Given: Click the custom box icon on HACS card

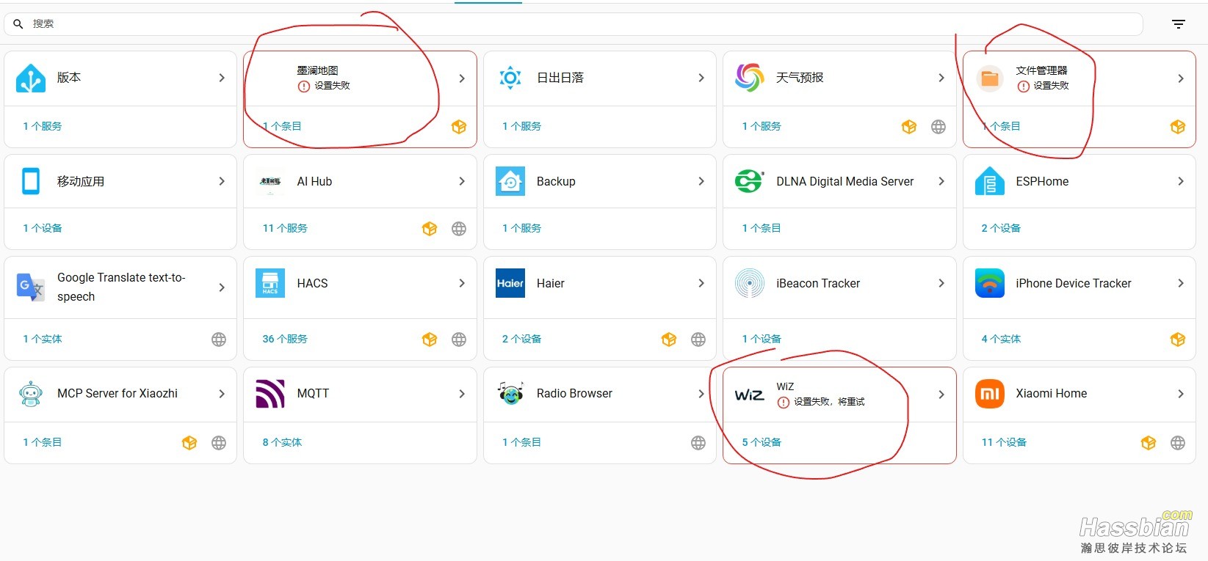Looking at the screenshot, I should click(430, 340).
